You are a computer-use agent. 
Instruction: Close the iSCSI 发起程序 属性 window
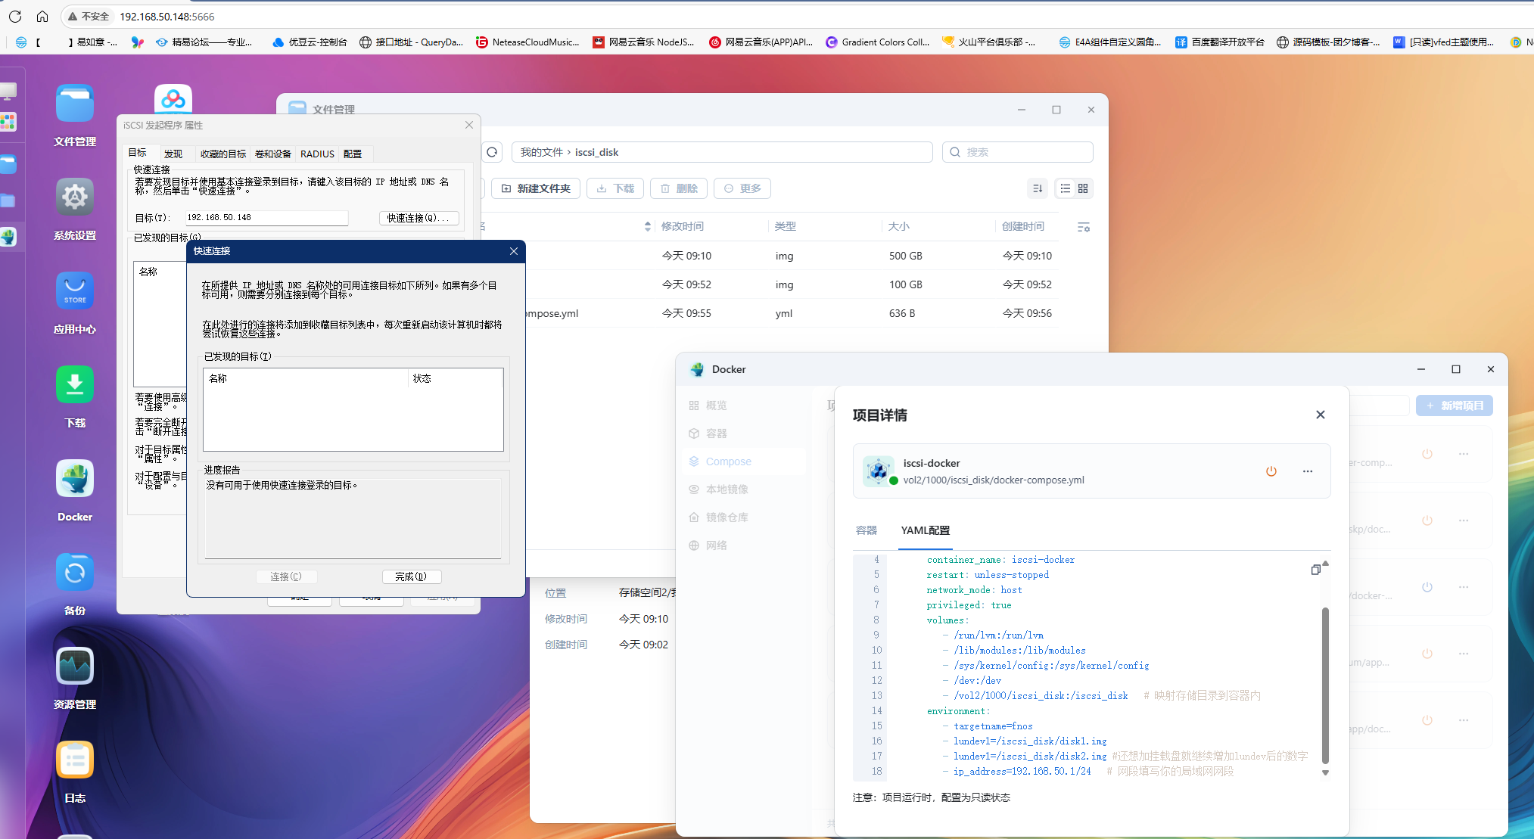(469, 125)
